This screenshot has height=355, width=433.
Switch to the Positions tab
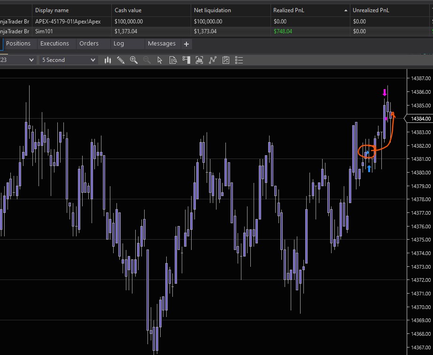(x=18, y=44)
